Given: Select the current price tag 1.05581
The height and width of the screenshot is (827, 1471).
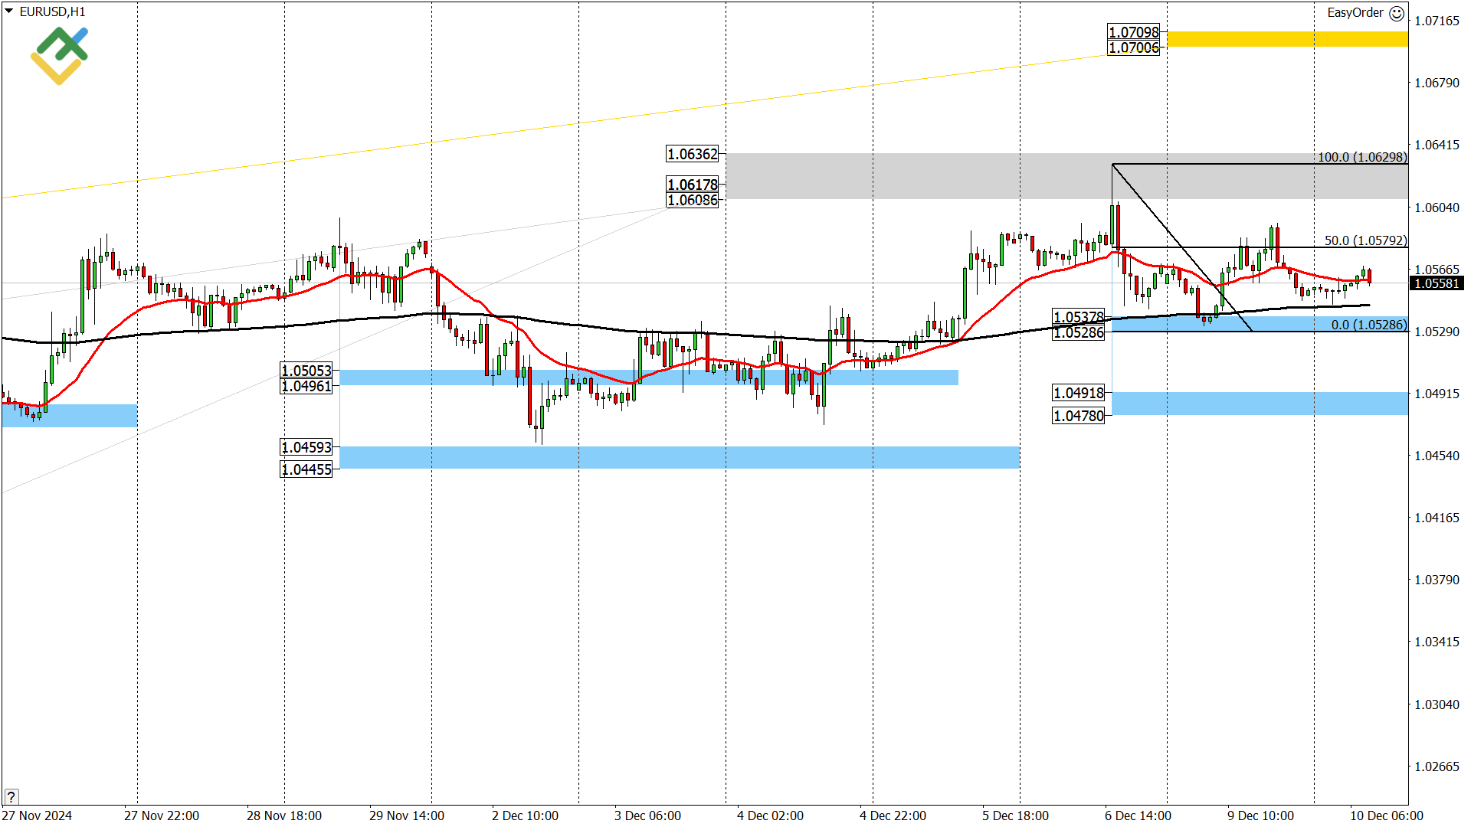Looking at the screenshot, I should (1437, 283).
